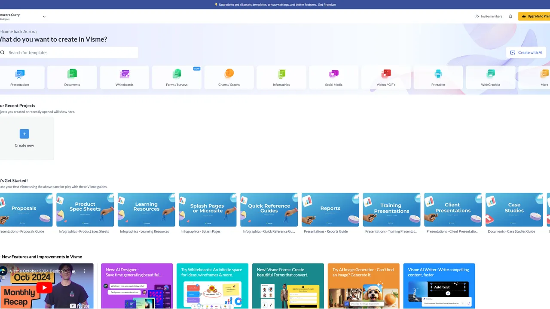Click the Create with AI button
Image resolution: width=550 pixels, height=309 pixels.
[x=526, y=52]
